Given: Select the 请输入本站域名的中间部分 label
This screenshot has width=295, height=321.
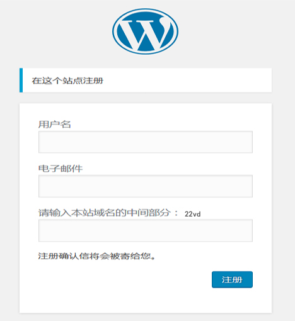Looking at the screenshot, I should pos(108,213).
